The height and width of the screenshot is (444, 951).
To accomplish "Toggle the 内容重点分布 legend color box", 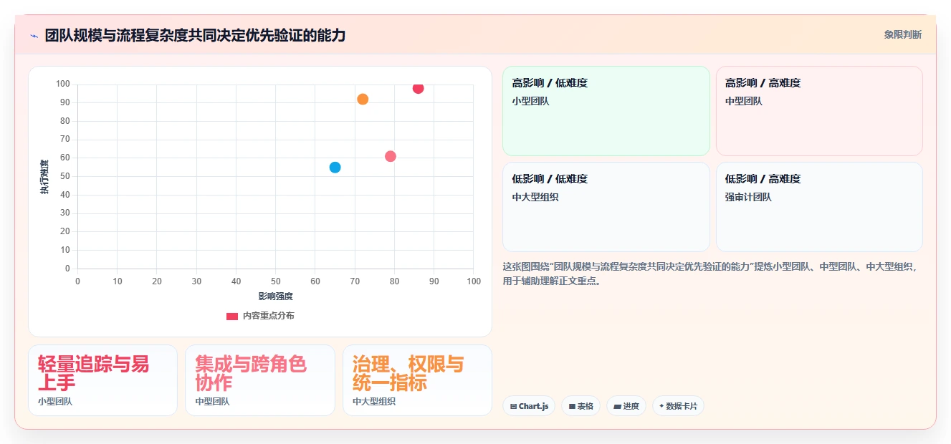I will 232,316.
